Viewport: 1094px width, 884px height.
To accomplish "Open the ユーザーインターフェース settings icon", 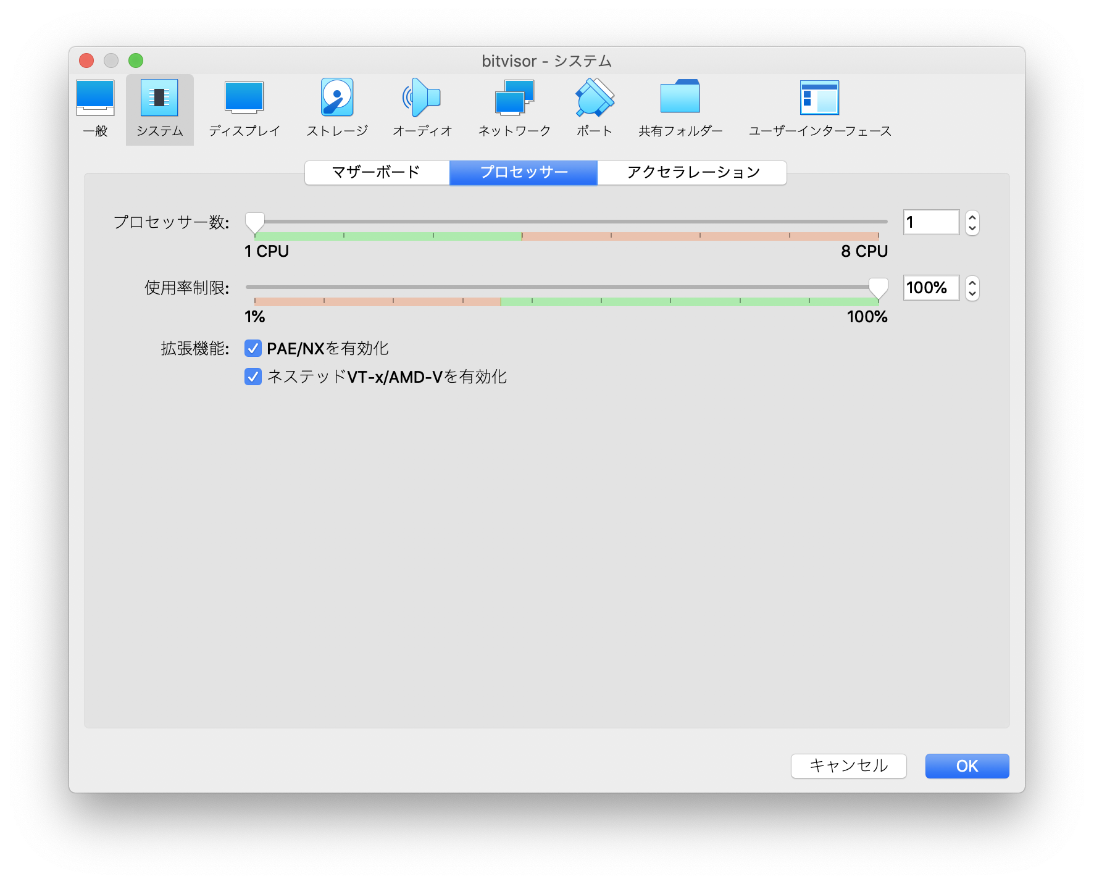I will tap(820, 99).
